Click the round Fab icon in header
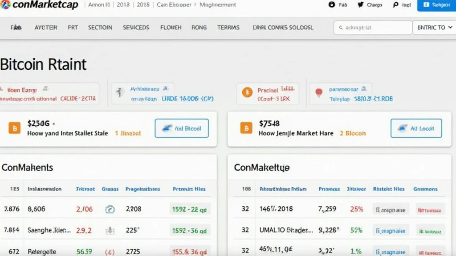Image resolution: width=456 pixels, height=256 pixels. click(x=331, y=5)
